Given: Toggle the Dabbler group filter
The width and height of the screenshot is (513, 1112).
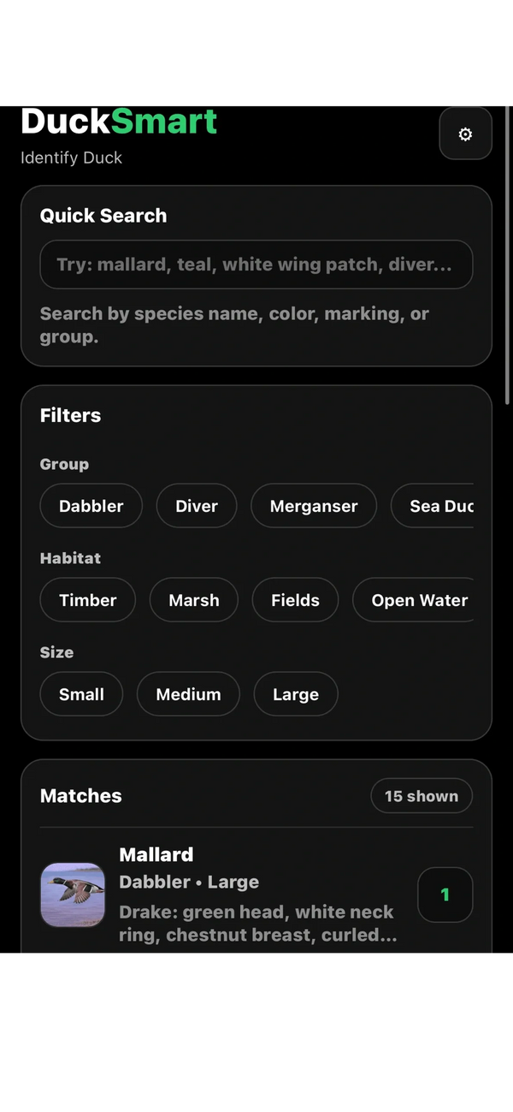Looking at the screenshot, I should point(91,506).
